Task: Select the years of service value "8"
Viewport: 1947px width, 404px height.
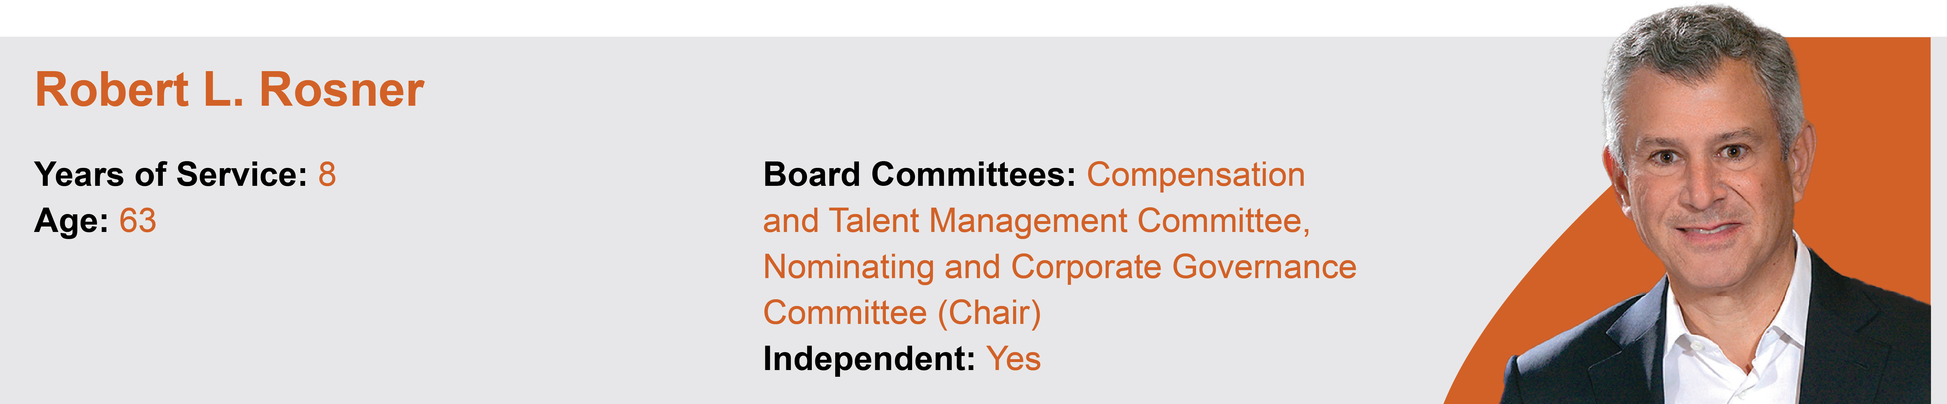Action: [327, 174]
